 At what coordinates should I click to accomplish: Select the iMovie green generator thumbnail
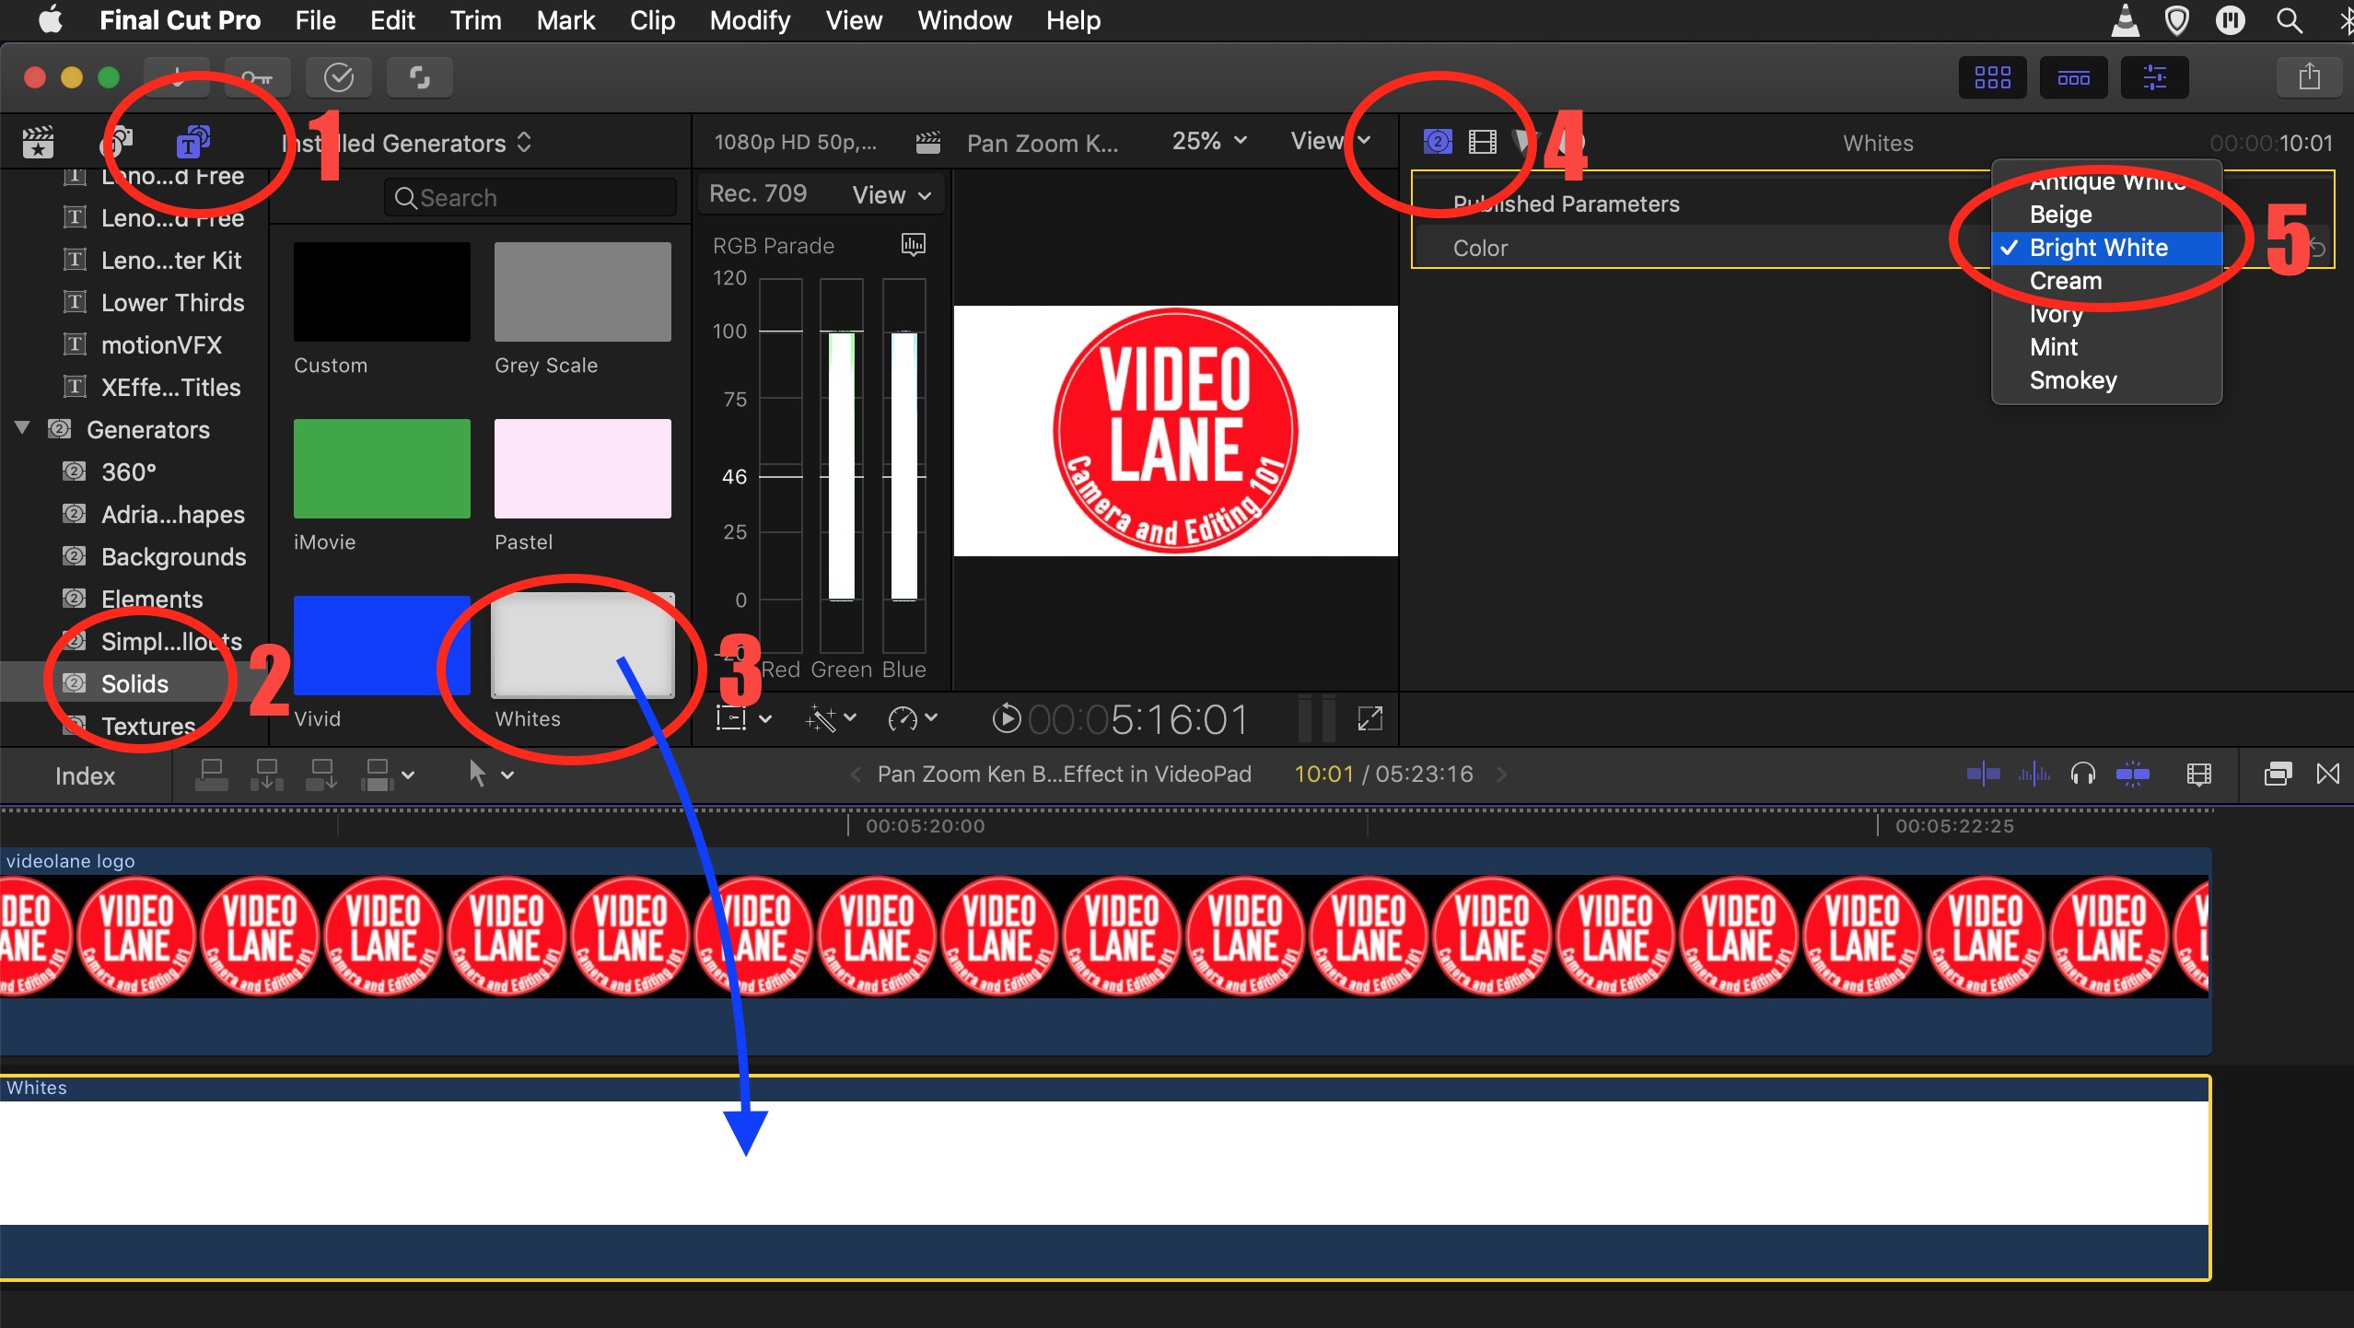(381, 469)
